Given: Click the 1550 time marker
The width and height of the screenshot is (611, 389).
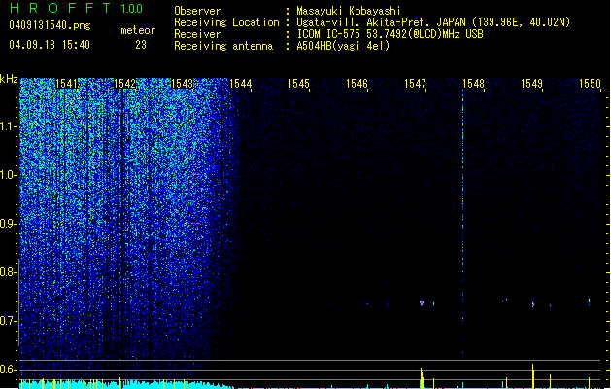Looking at the screenshot, I should [590, 84].
